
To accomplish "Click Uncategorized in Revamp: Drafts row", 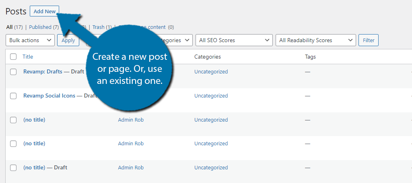I will (x=211, y=71).
